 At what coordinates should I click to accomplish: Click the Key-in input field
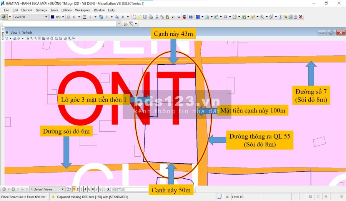60,23
